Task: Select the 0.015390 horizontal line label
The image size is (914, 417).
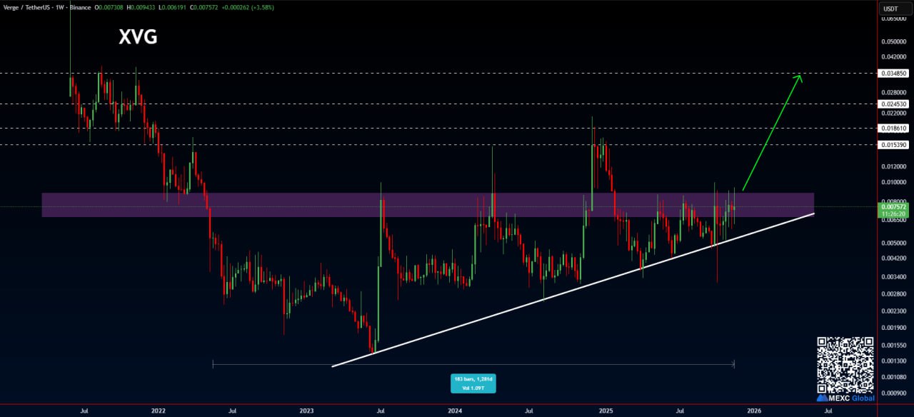Action: (894, 145)
